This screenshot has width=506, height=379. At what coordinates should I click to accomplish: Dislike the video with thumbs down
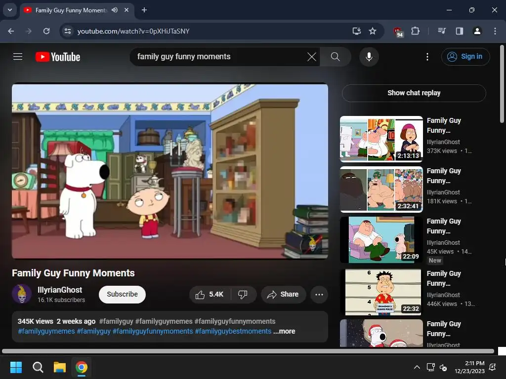(x=243, y=294)
